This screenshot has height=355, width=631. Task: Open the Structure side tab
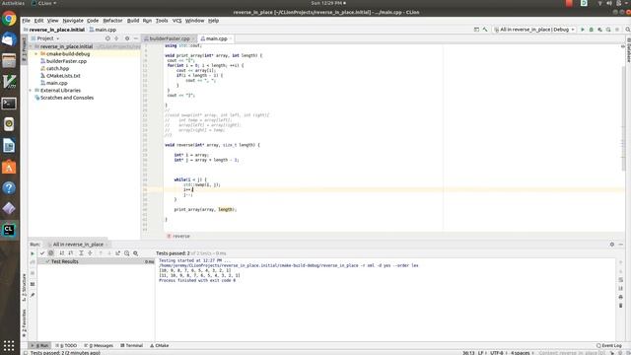click(x=24, y=287)
